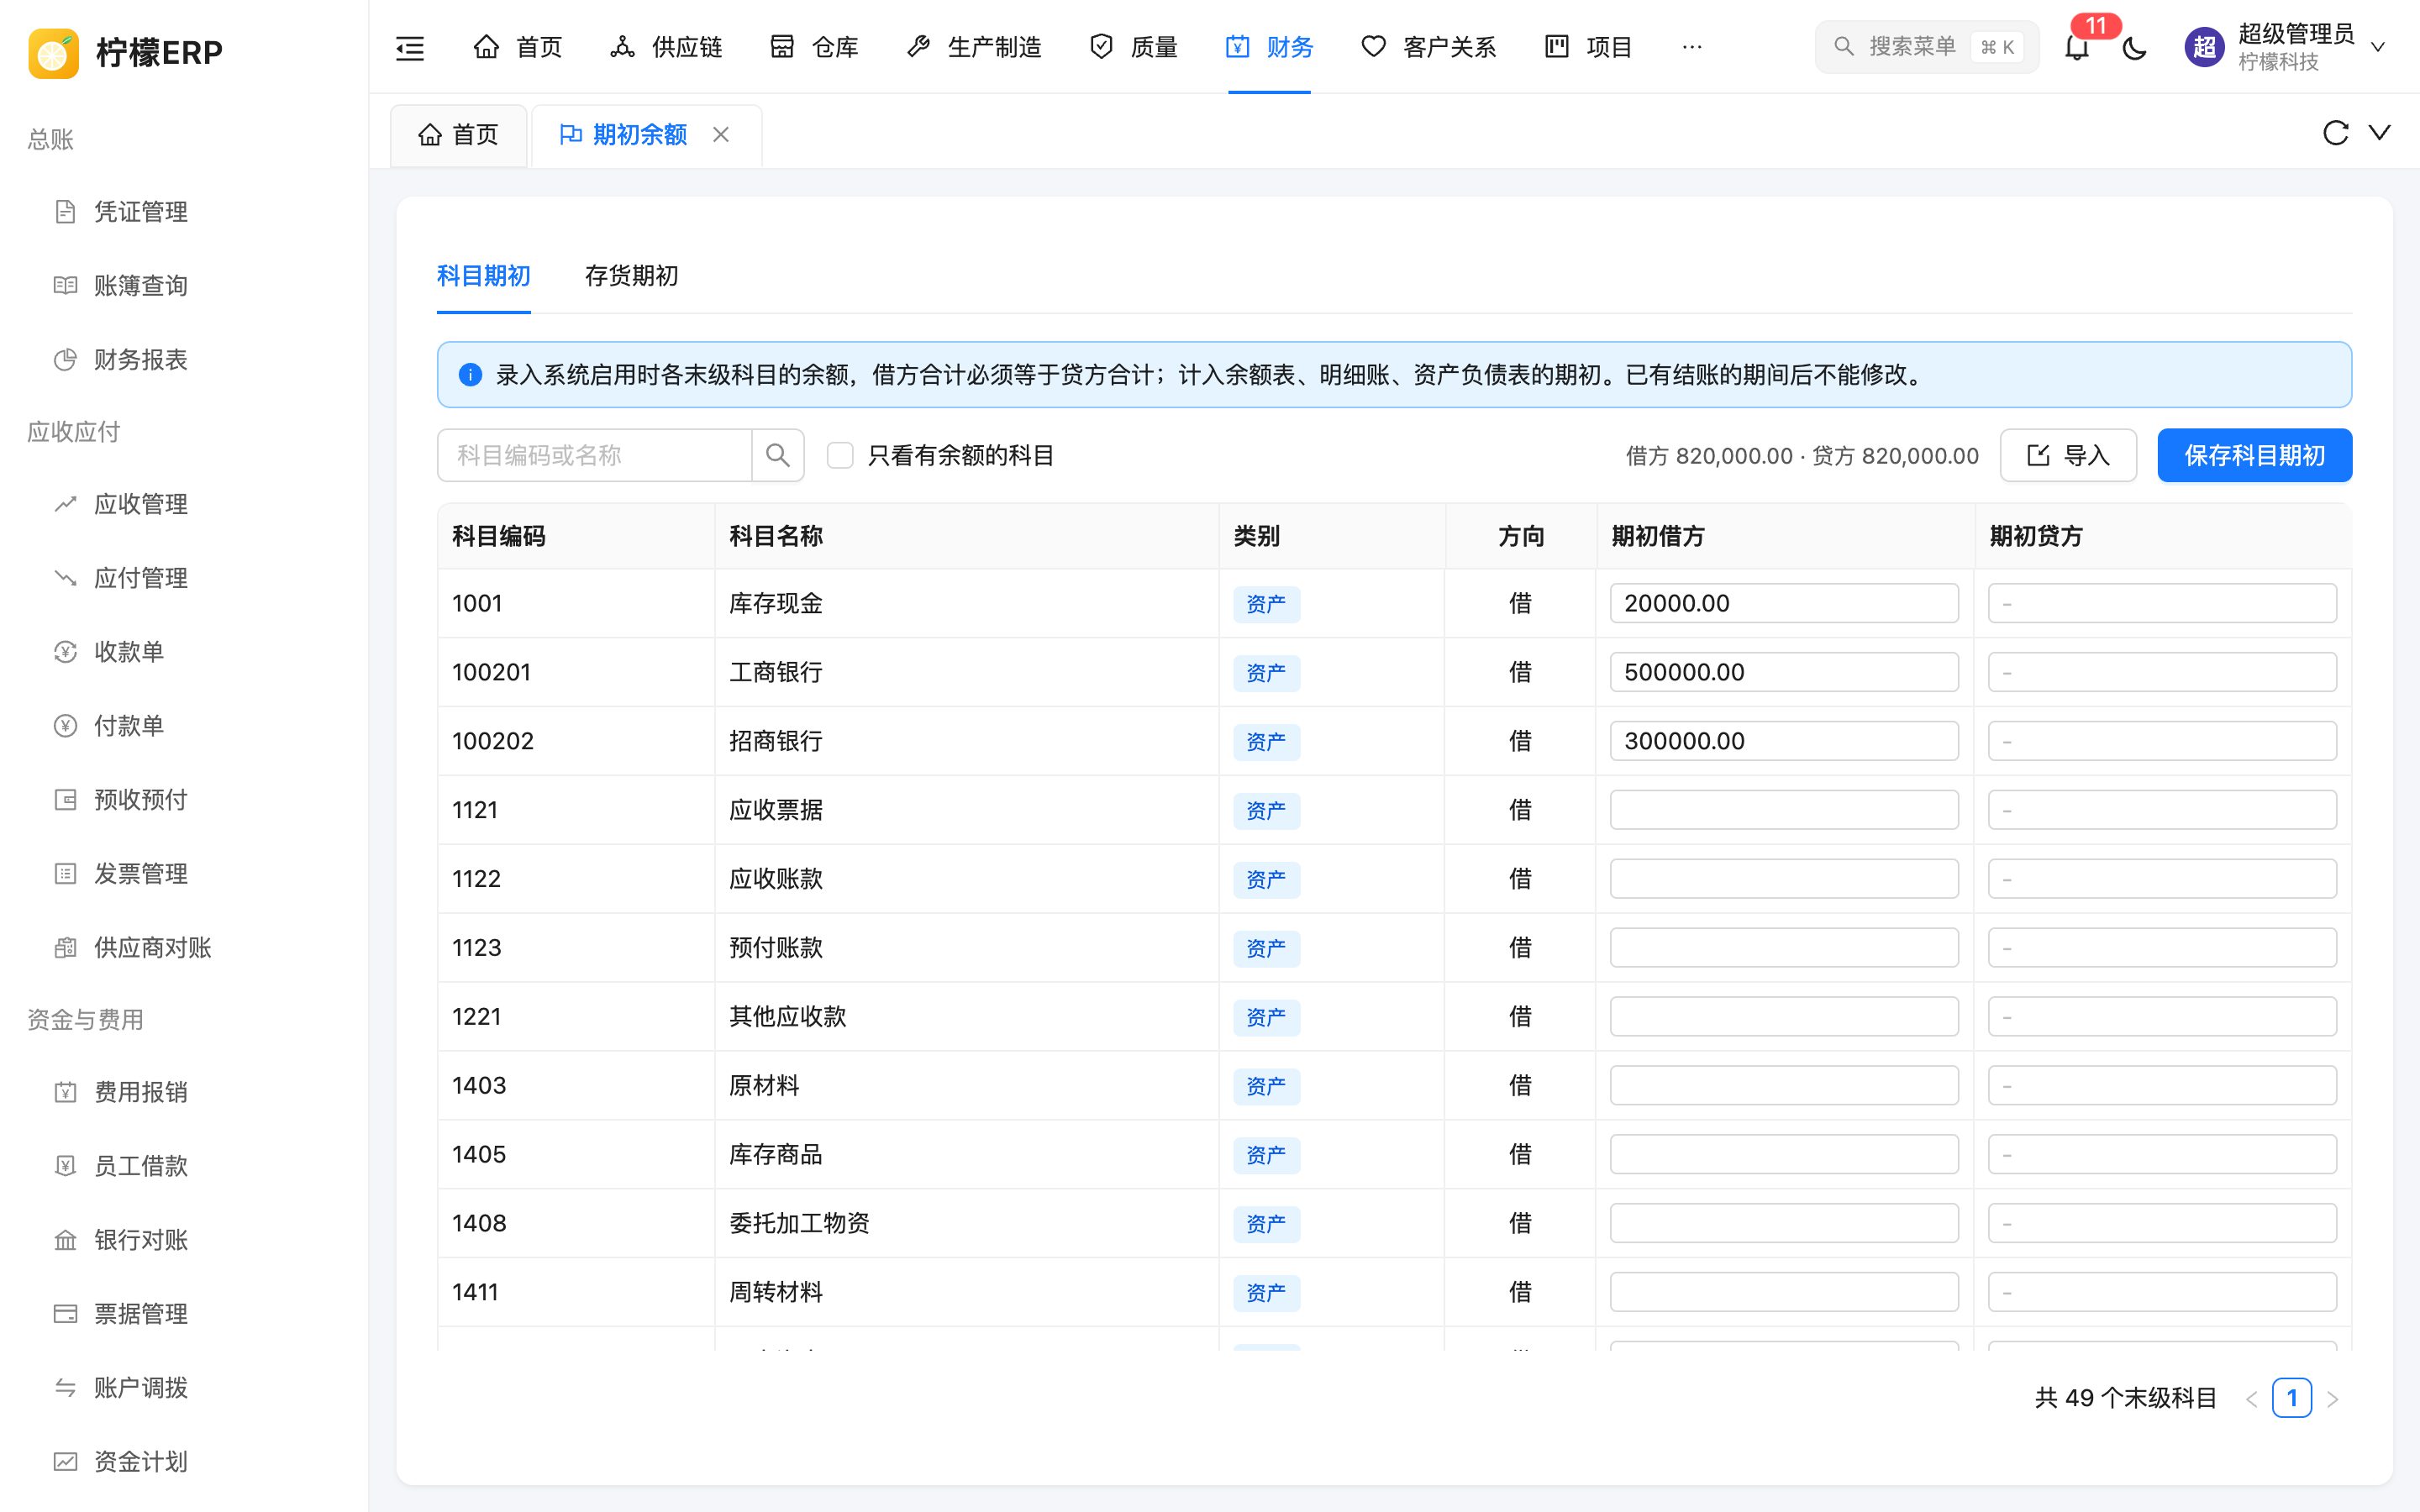Viewport: 2420px width, 1512px height.
Task: Open 发票管理 in the sidebar
Action: [x=140, y=874]
